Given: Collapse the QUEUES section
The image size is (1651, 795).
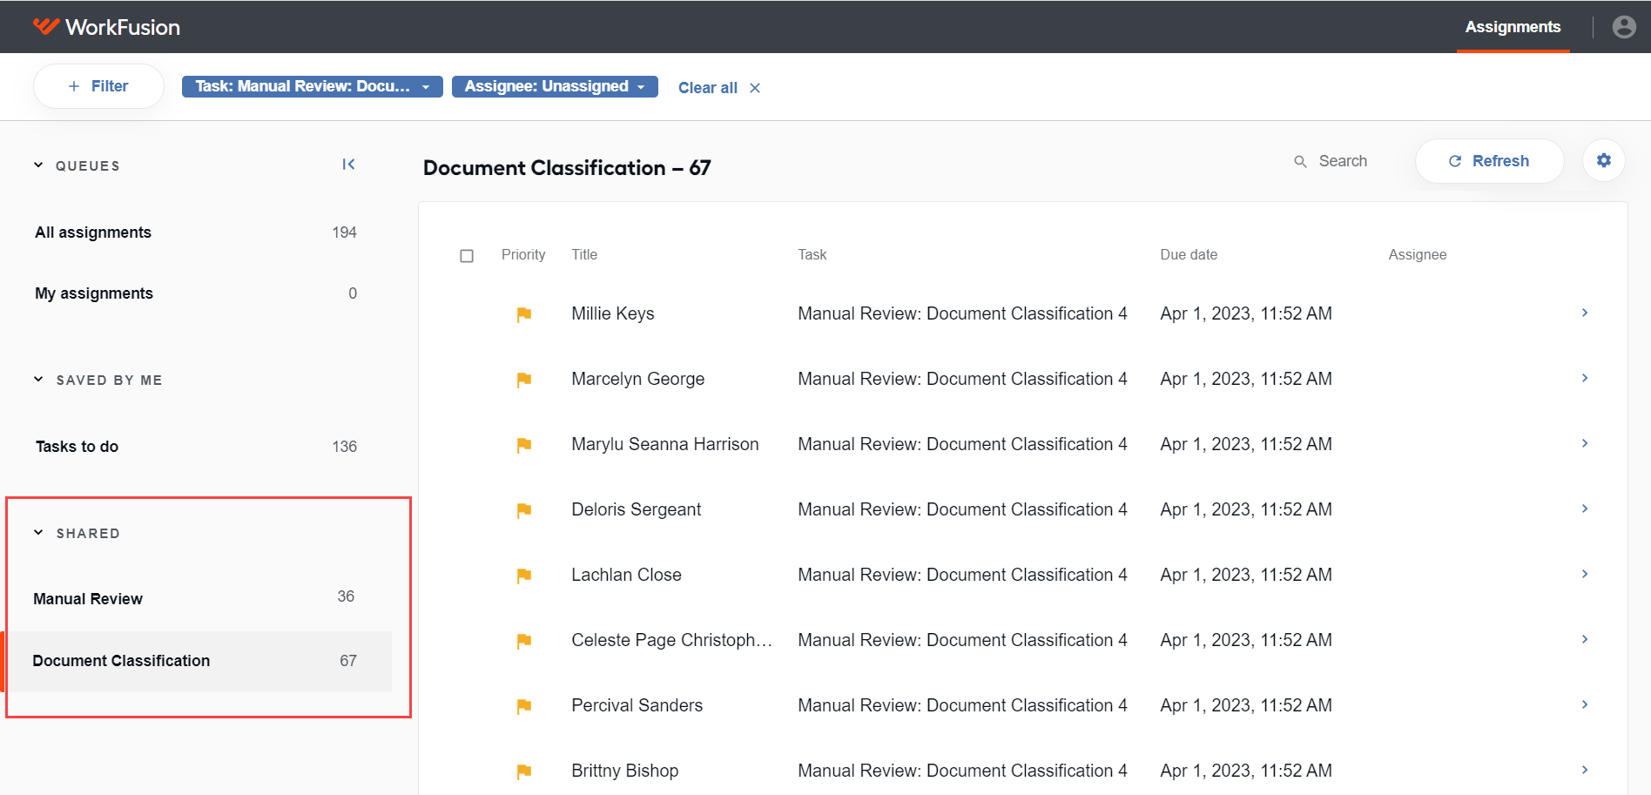Looking at the screenshot, I should [x=38, y=165].
